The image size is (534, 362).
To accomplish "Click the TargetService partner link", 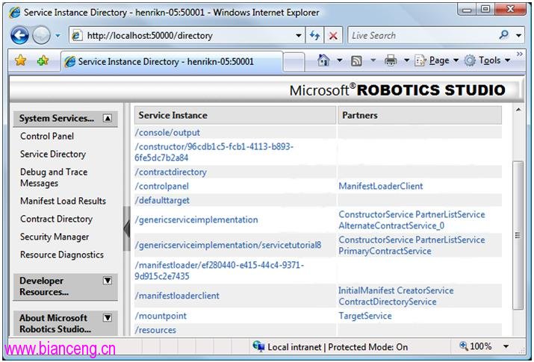I will [365, 316].
